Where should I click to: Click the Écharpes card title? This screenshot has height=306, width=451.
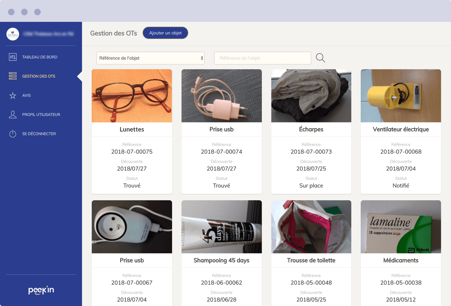point(311,129)
